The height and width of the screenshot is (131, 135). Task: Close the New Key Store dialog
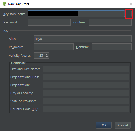(131, 4)
